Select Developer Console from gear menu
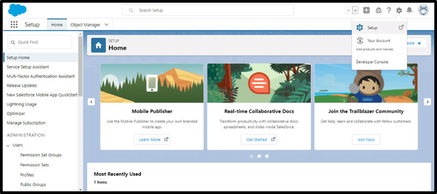Viewport: 437px width, 194px height. [x=372, y=62]
